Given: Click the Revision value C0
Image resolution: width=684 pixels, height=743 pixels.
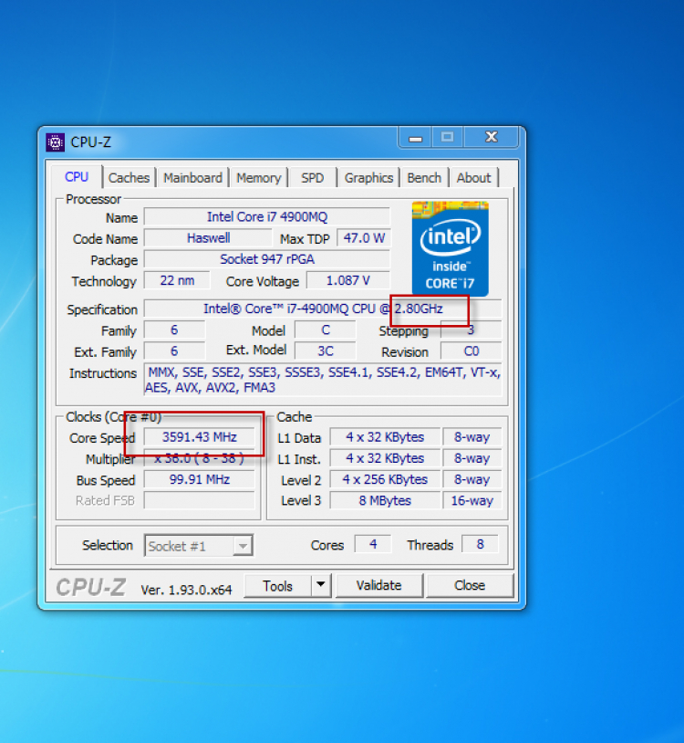Looking at the screenshot, I should click(471, 351).
